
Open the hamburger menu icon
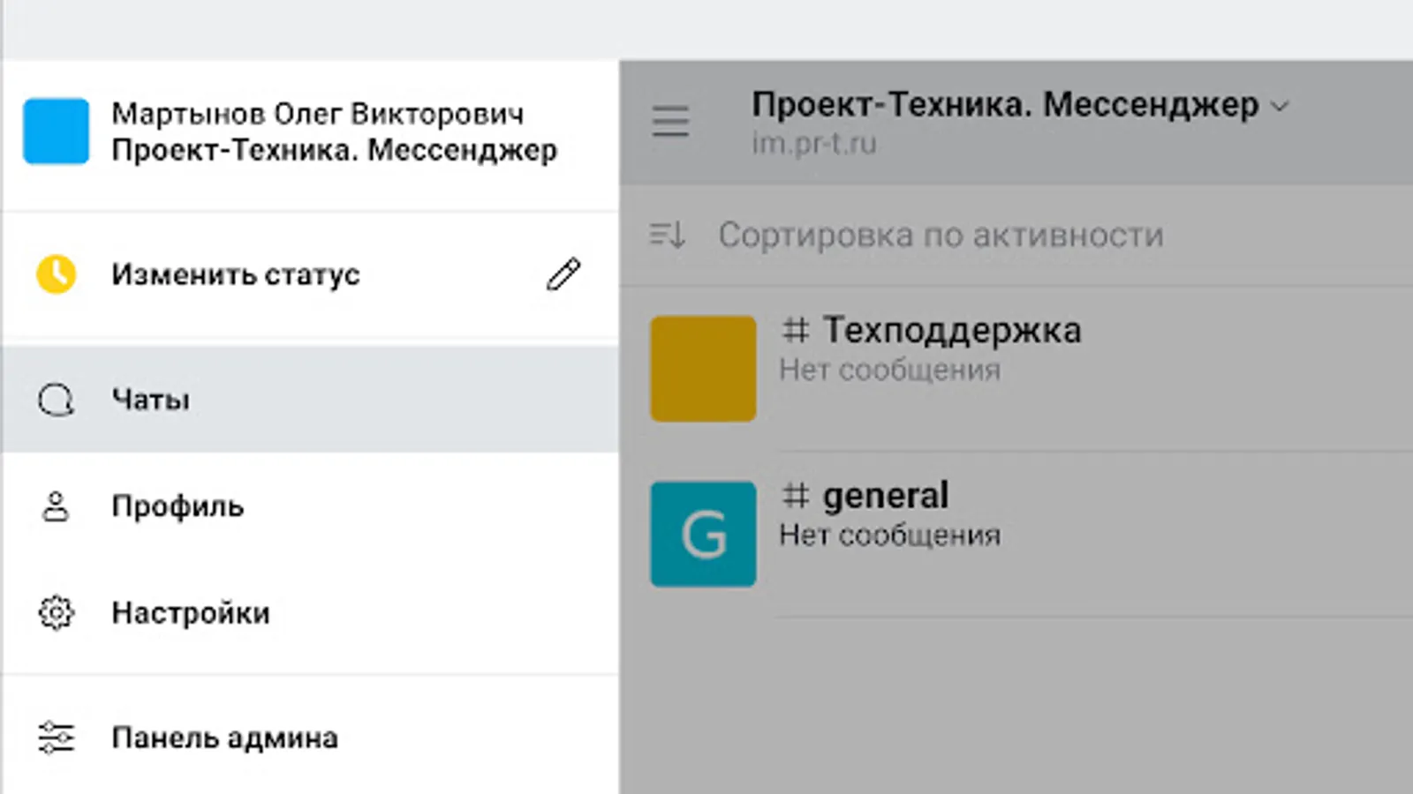click(670, 122)
